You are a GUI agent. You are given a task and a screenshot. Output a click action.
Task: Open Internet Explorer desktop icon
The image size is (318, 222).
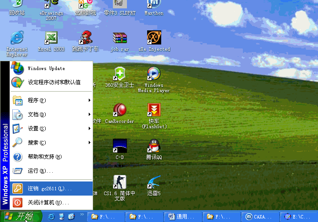[17, 44]
